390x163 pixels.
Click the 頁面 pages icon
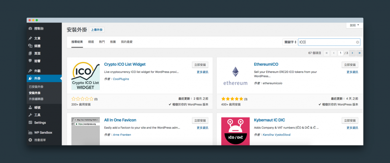[30, 53]
